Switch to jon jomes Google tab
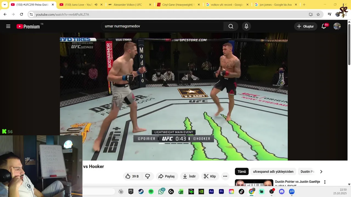351x197 pixels. [x=275, y=5]
